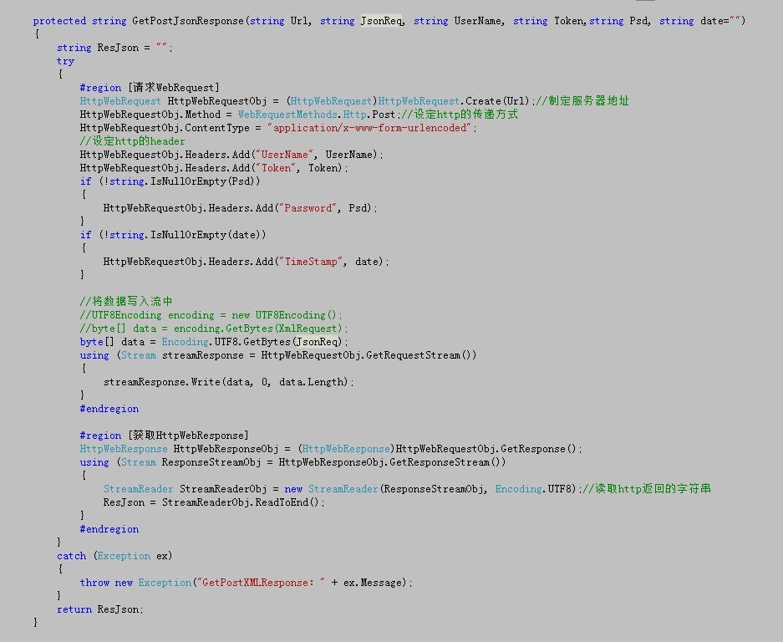Click 'streamResponse.Write(data, 0, data.Length)' line

229,382
